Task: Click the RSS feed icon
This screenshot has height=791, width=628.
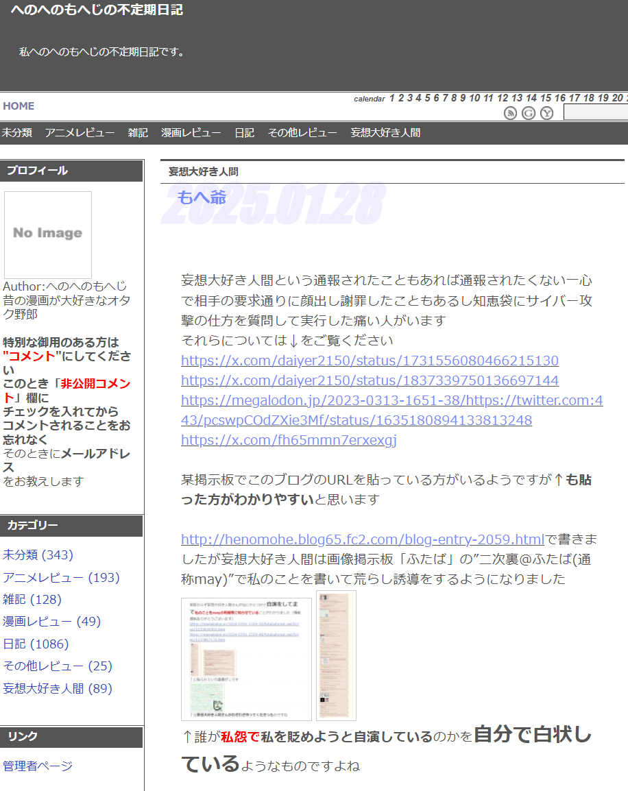Action: pyautogui.click(x=510, y=113)
